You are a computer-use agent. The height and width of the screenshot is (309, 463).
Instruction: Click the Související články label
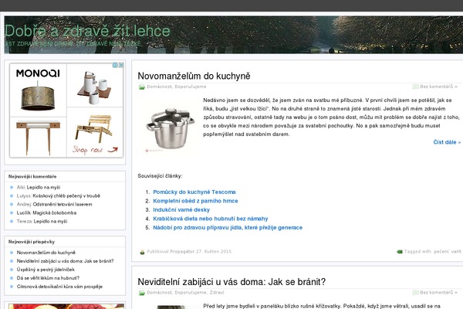160,176
